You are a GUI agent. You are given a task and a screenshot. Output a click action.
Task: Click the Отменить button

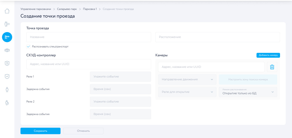point(83,131)
